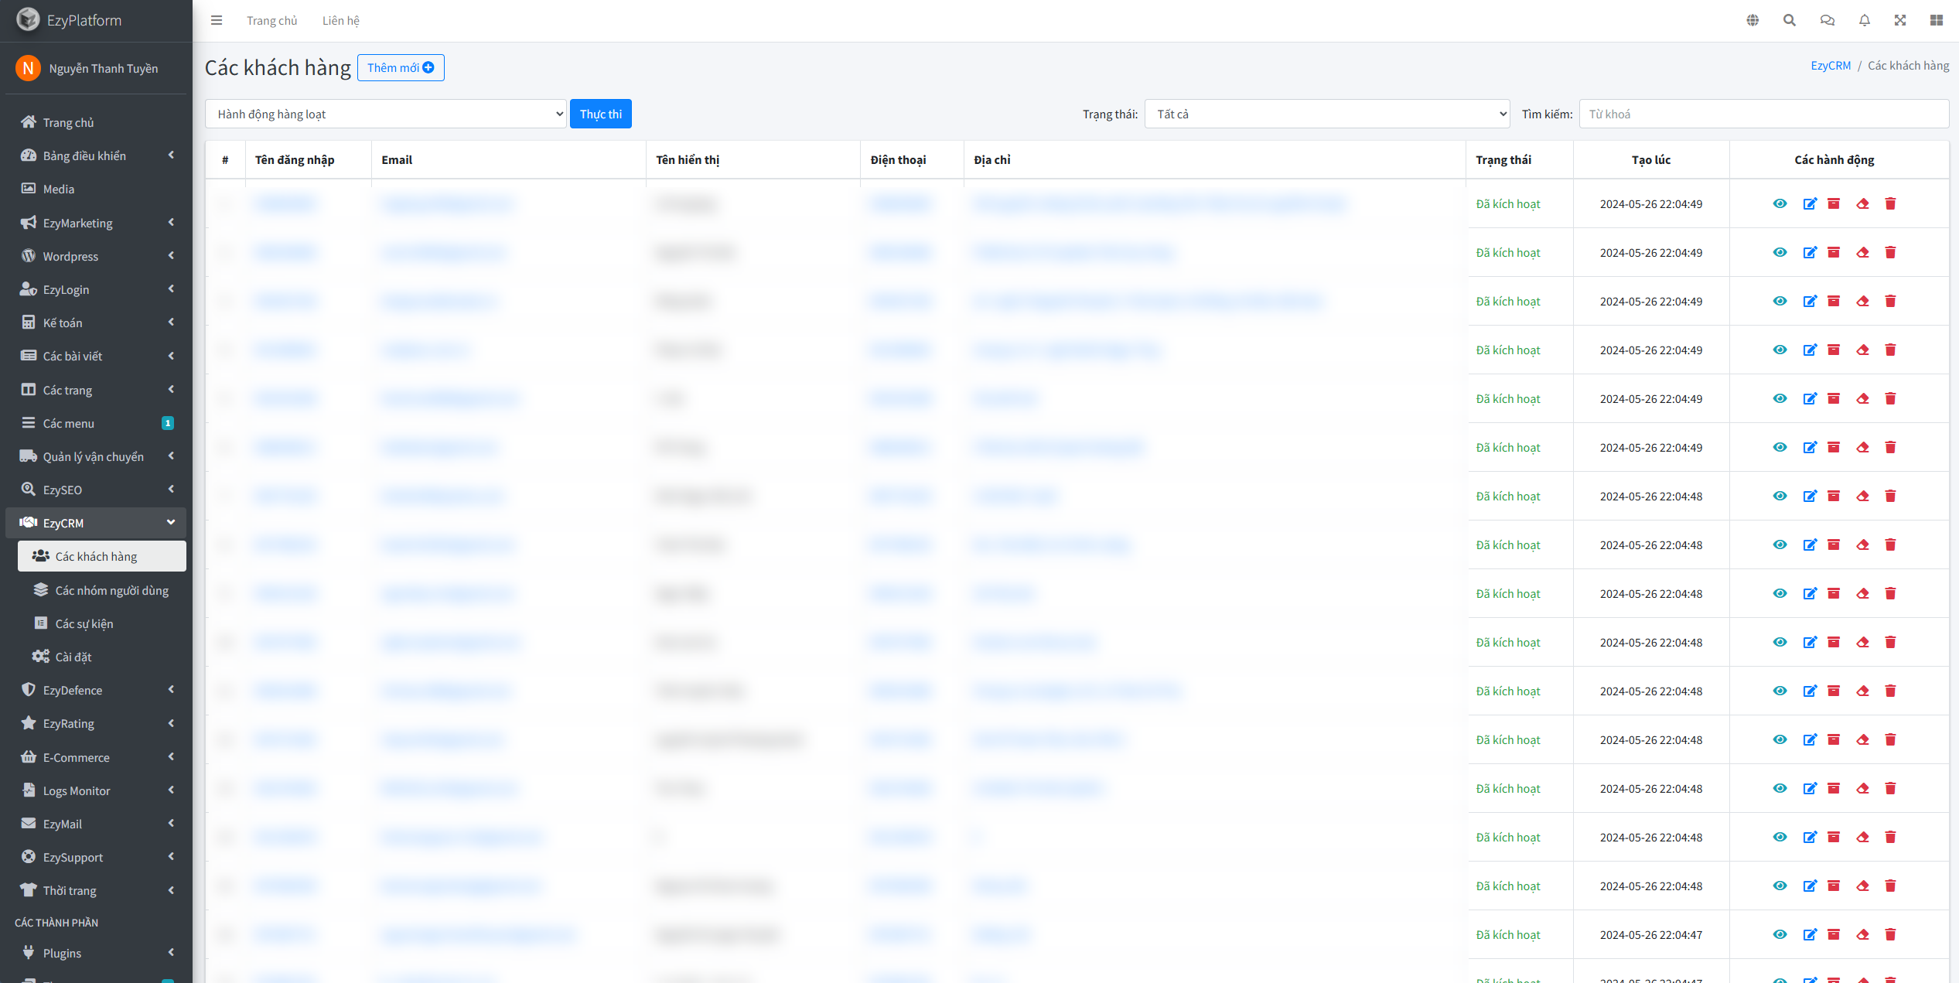Toggle fullscreen with the expand arrows icon

[x=1900, y=20]
